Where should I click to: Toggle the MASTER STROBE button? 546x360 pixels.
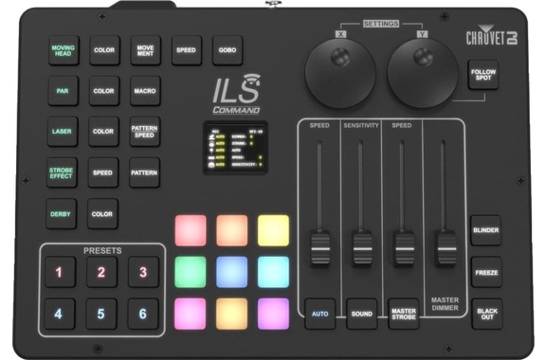tap(404, 314)
